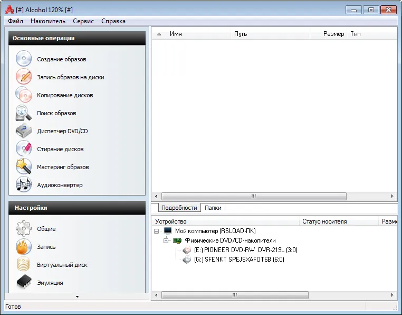Open the Сервис menu
402x315 pixels.
click(83, 21)
